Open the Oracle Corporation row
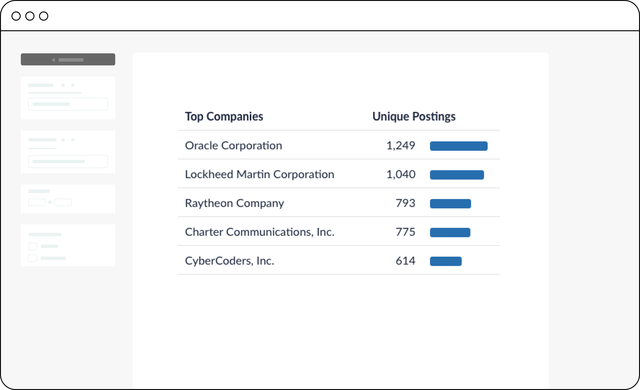Viewport: 640px width, 390px height. point(234,146)
